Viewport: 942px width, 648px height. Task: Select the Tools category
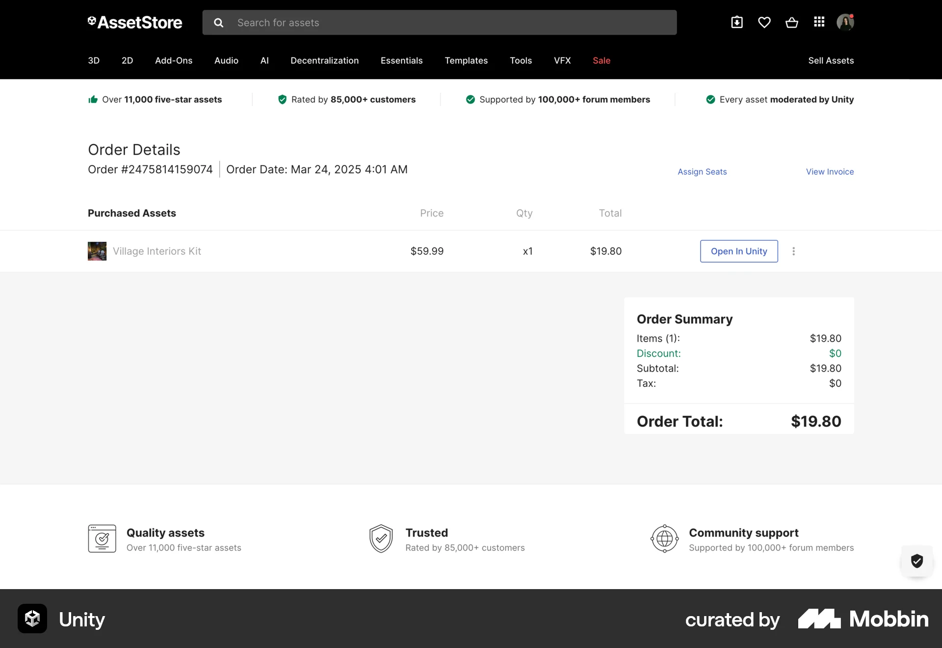521,60
